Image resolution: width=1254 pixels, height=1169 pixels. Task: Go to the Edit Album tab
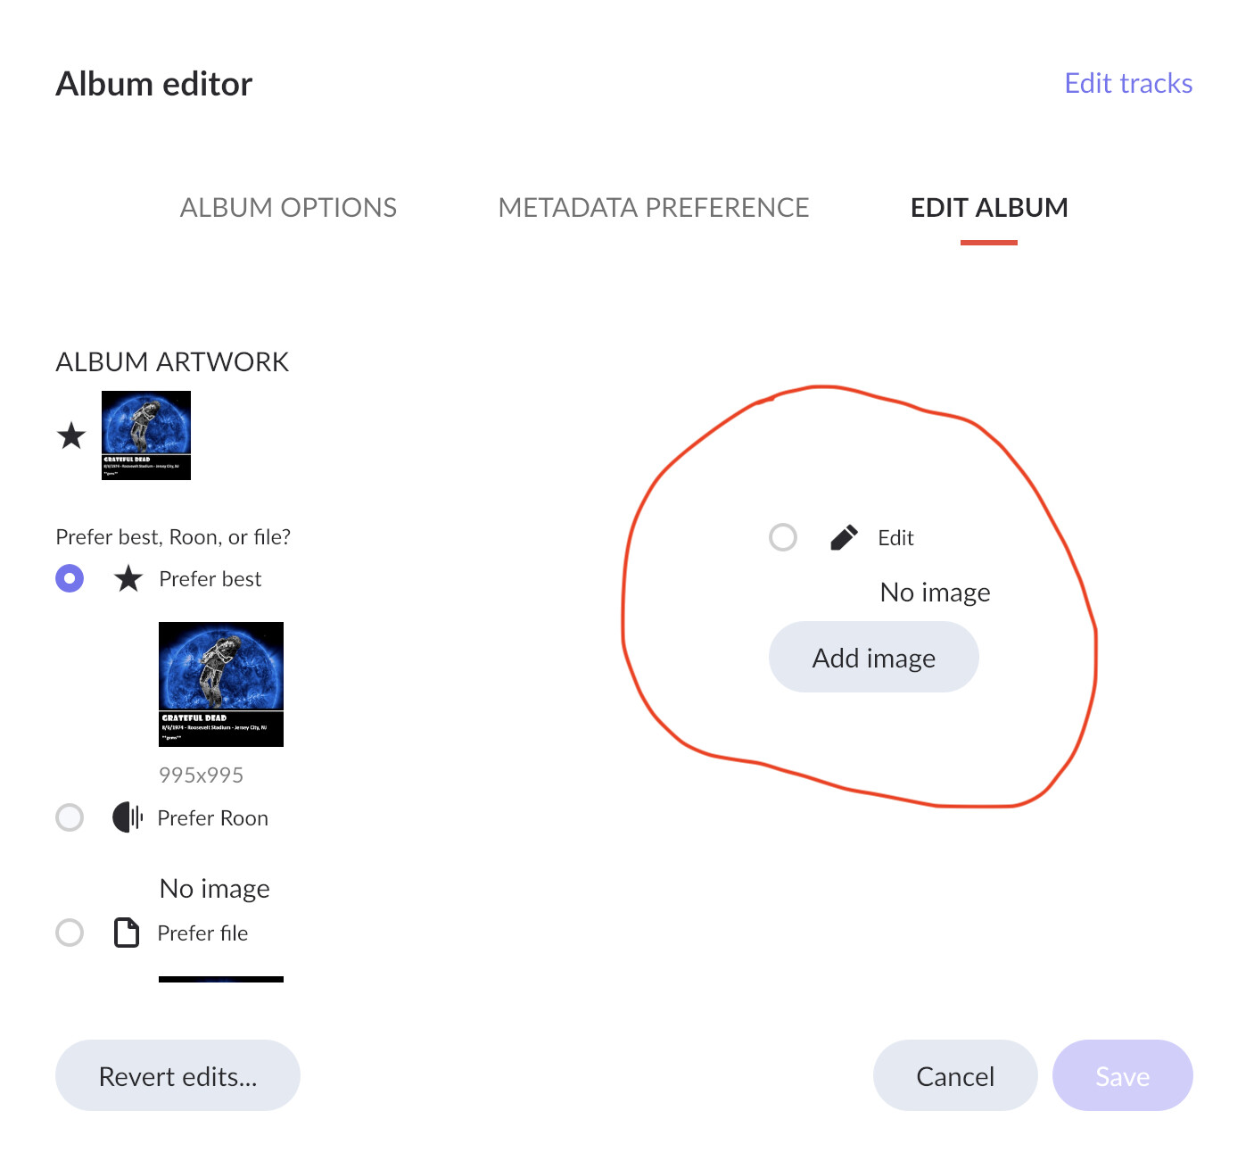(988, 208)
